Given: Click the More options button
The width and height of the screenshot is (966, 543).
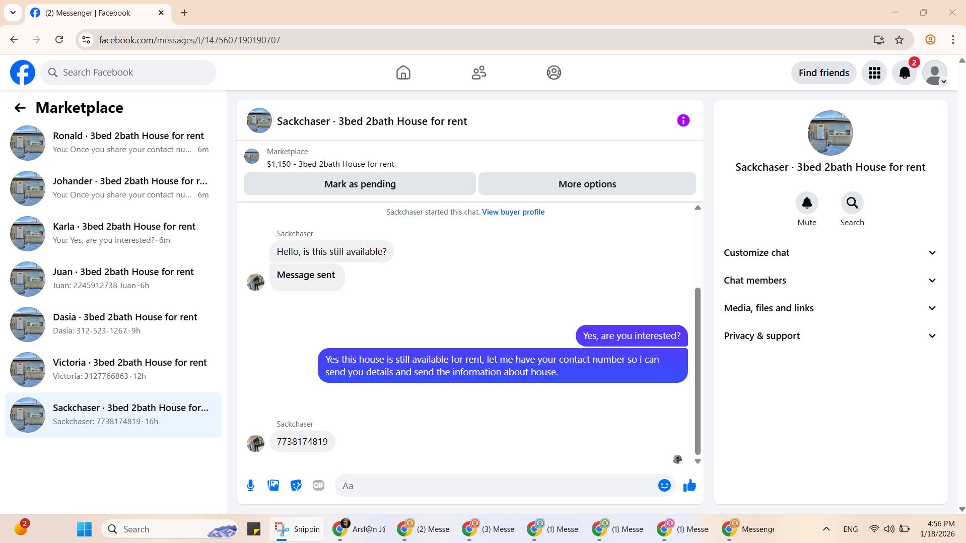Looking at the screenshot, I should point(587,184).
